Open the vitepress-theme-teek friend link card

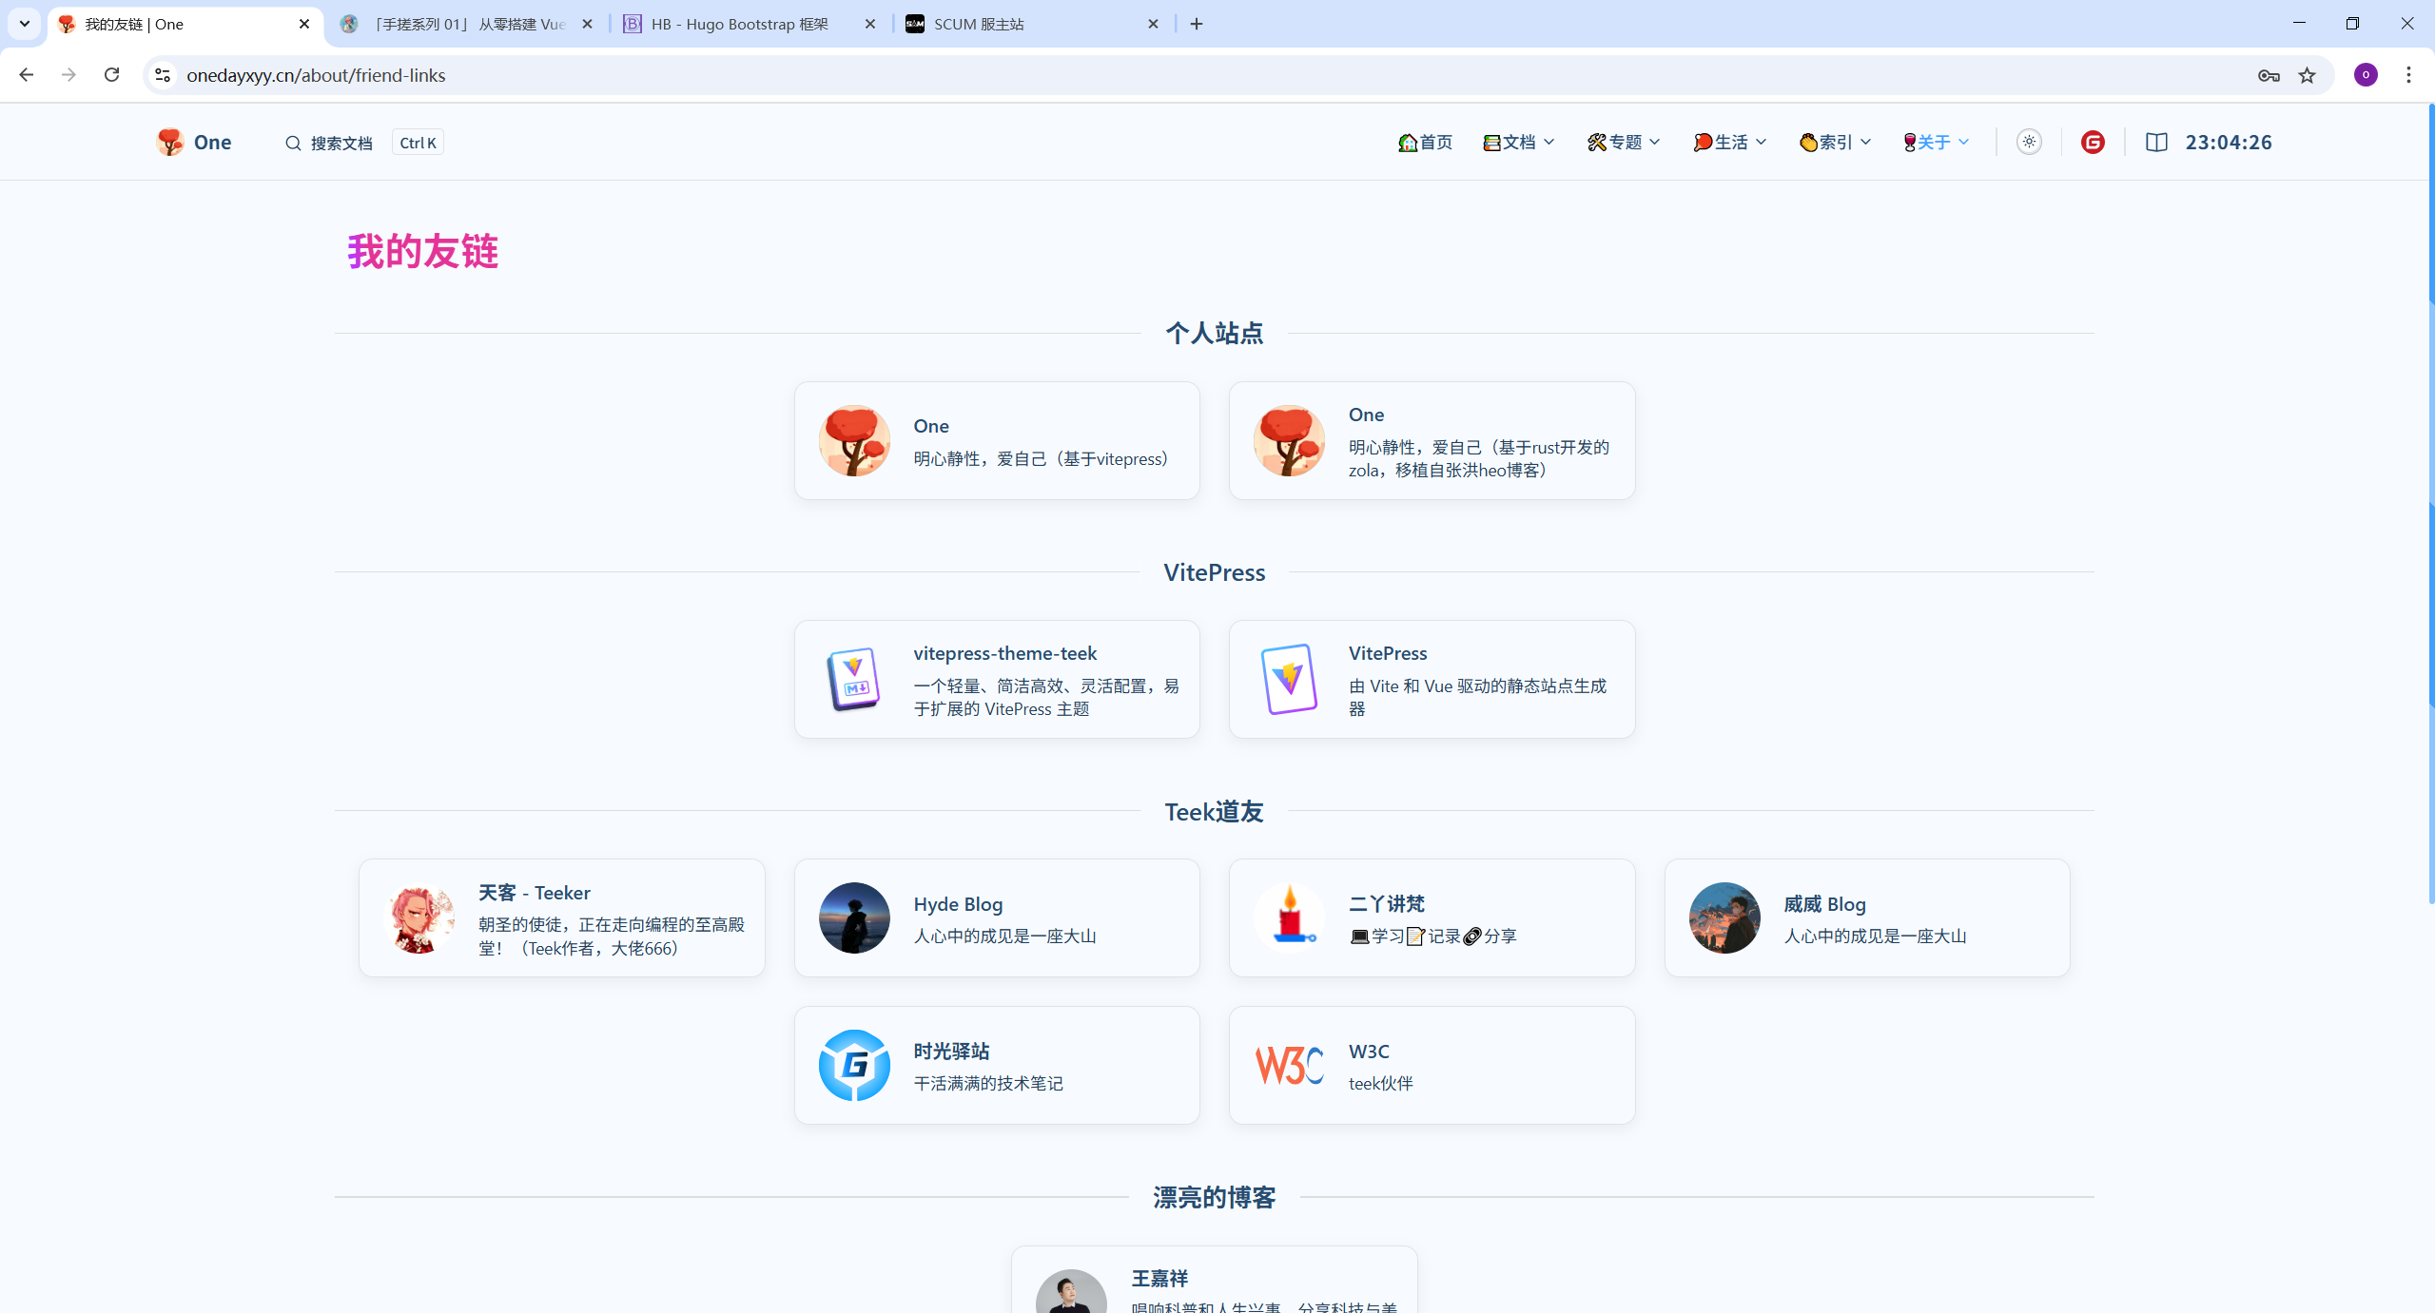coord(997,680)
